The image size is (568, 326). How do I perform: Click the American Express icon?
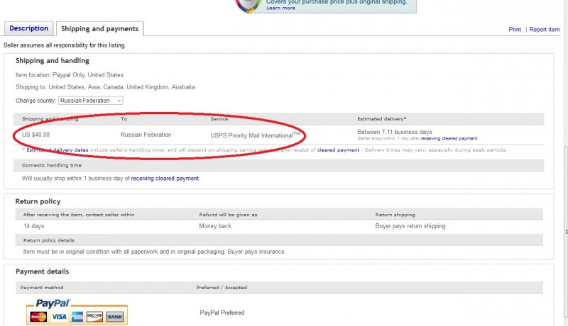click(x=77, y=317)
